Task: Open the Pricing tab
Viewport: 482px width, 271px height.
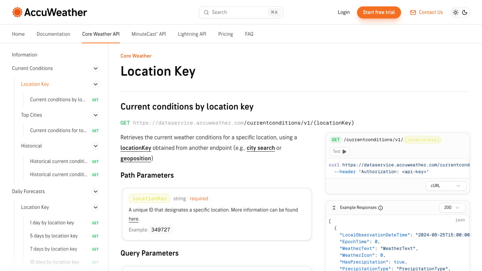Action: (226, 34)
